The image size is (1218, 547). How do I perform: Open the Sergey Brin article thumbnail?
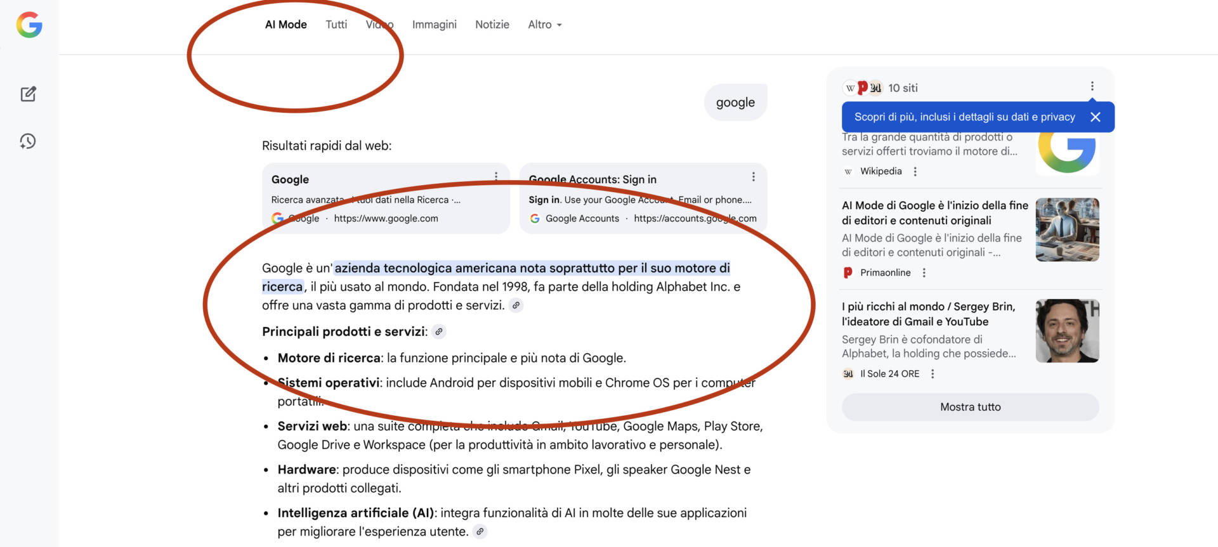pyautogui.click(x=1067, y=331)
